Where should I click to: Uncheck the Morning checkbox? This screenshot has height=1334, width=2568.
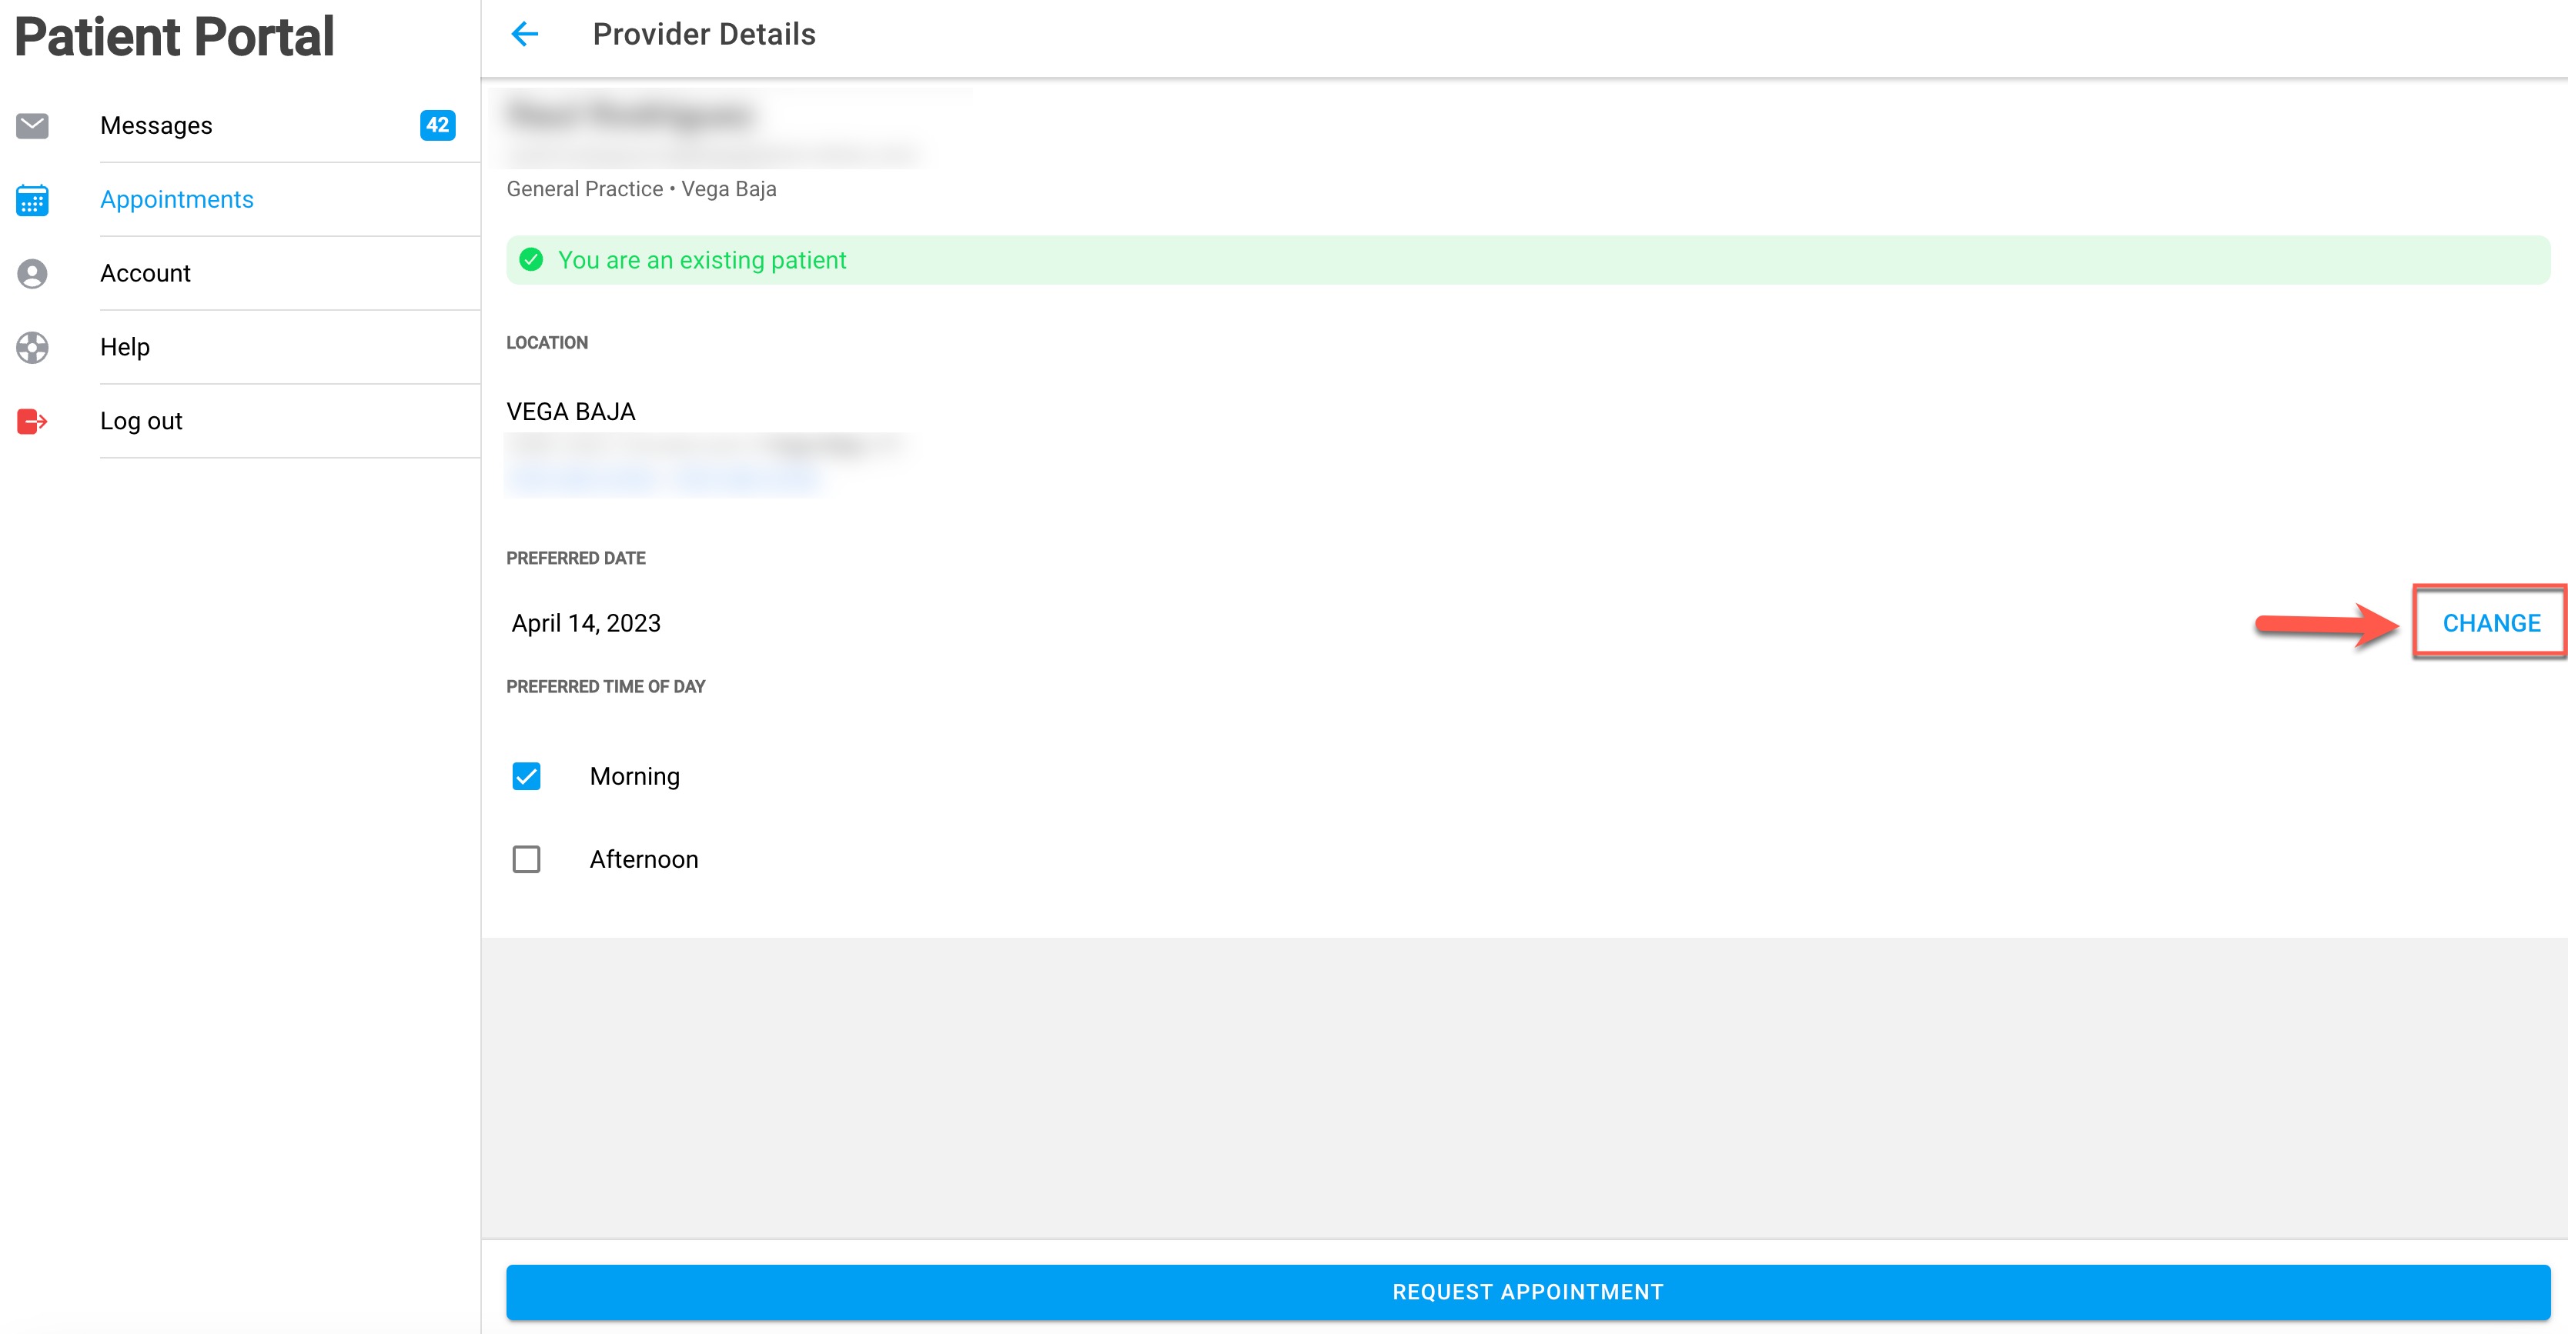tap(527, 776)
